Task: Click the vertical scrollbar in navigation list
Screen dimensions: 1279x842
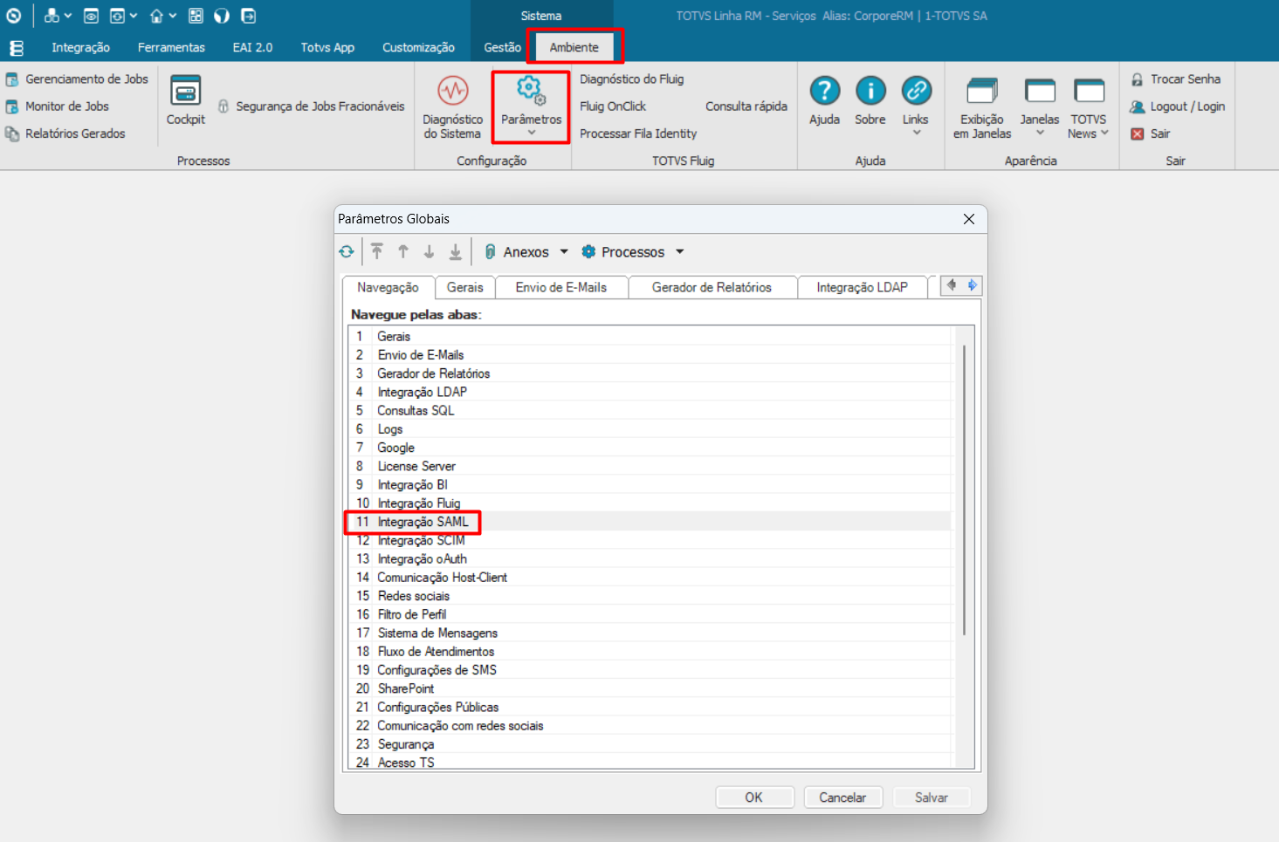Action: (x=964, y=489)
